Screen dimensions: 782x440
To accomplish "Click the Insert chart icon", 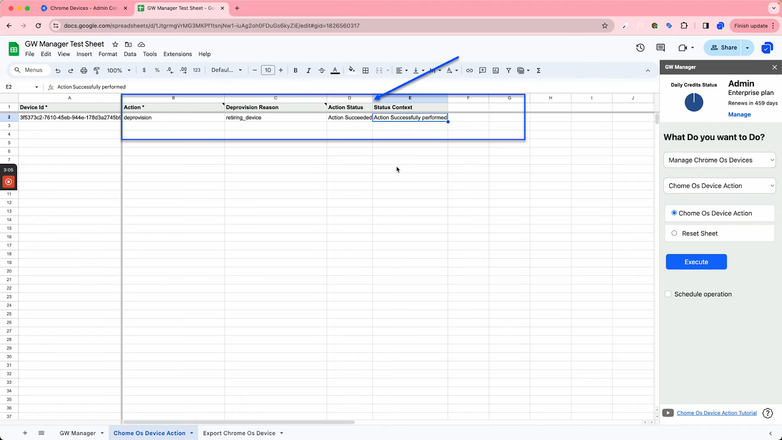I will click(x=496, y=70).
